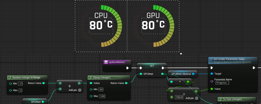The image size is (261, 104).
Task: Click the Return Value pin of Random Integer
Action: pyautogui.click(x=44, y=83)
